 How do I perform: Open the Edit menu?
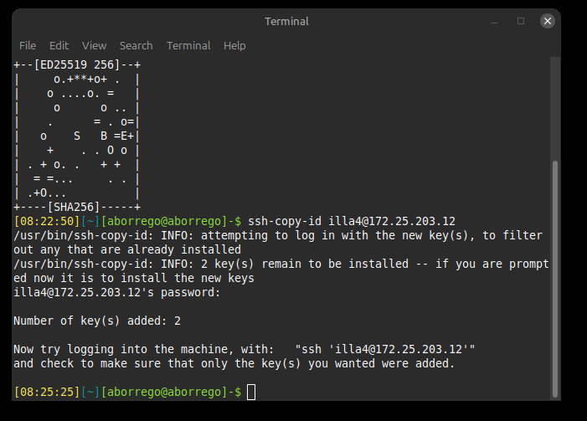59,45
